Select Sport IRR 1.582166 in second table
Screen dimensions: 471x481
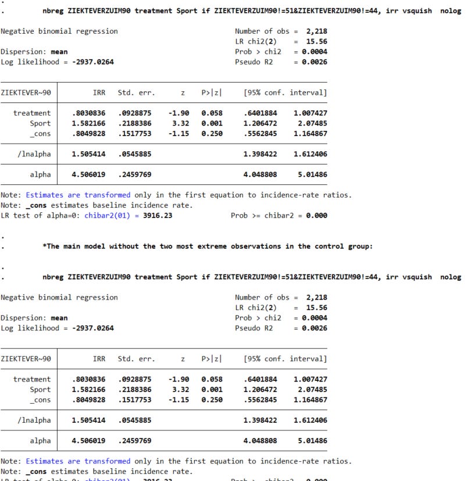coord(88,390)
